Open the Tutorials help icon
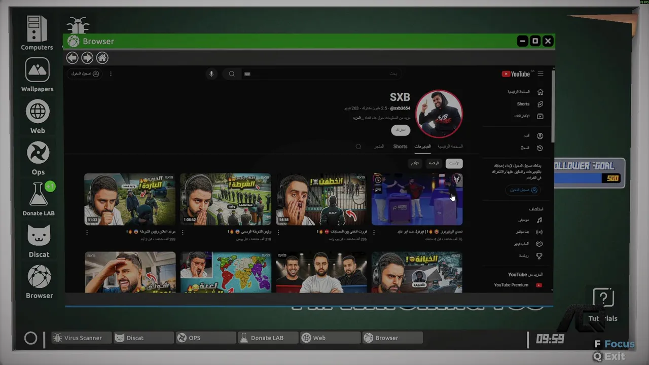The image size is (649, 365). tap(603, 304)
